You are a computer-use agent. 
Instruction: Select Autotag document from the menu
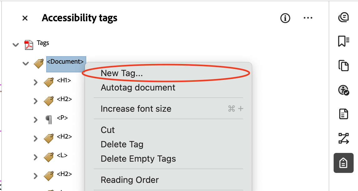[x=138, y=88]
